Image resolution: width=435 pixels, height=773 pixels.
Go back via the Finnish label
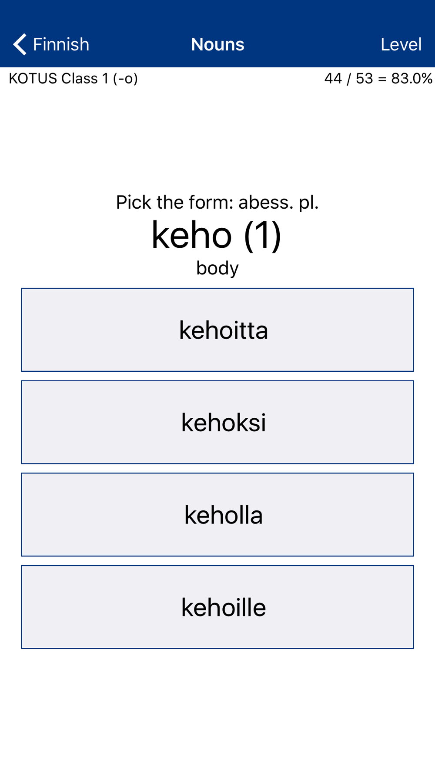61,44
